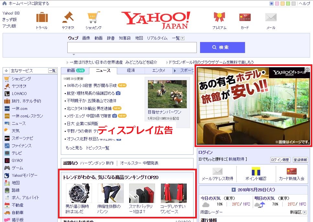Image resolution: width=313 pixels, height=222 pixels.
Task: Open the 新宿区 area dropdown
Action: tap(304, 212)
